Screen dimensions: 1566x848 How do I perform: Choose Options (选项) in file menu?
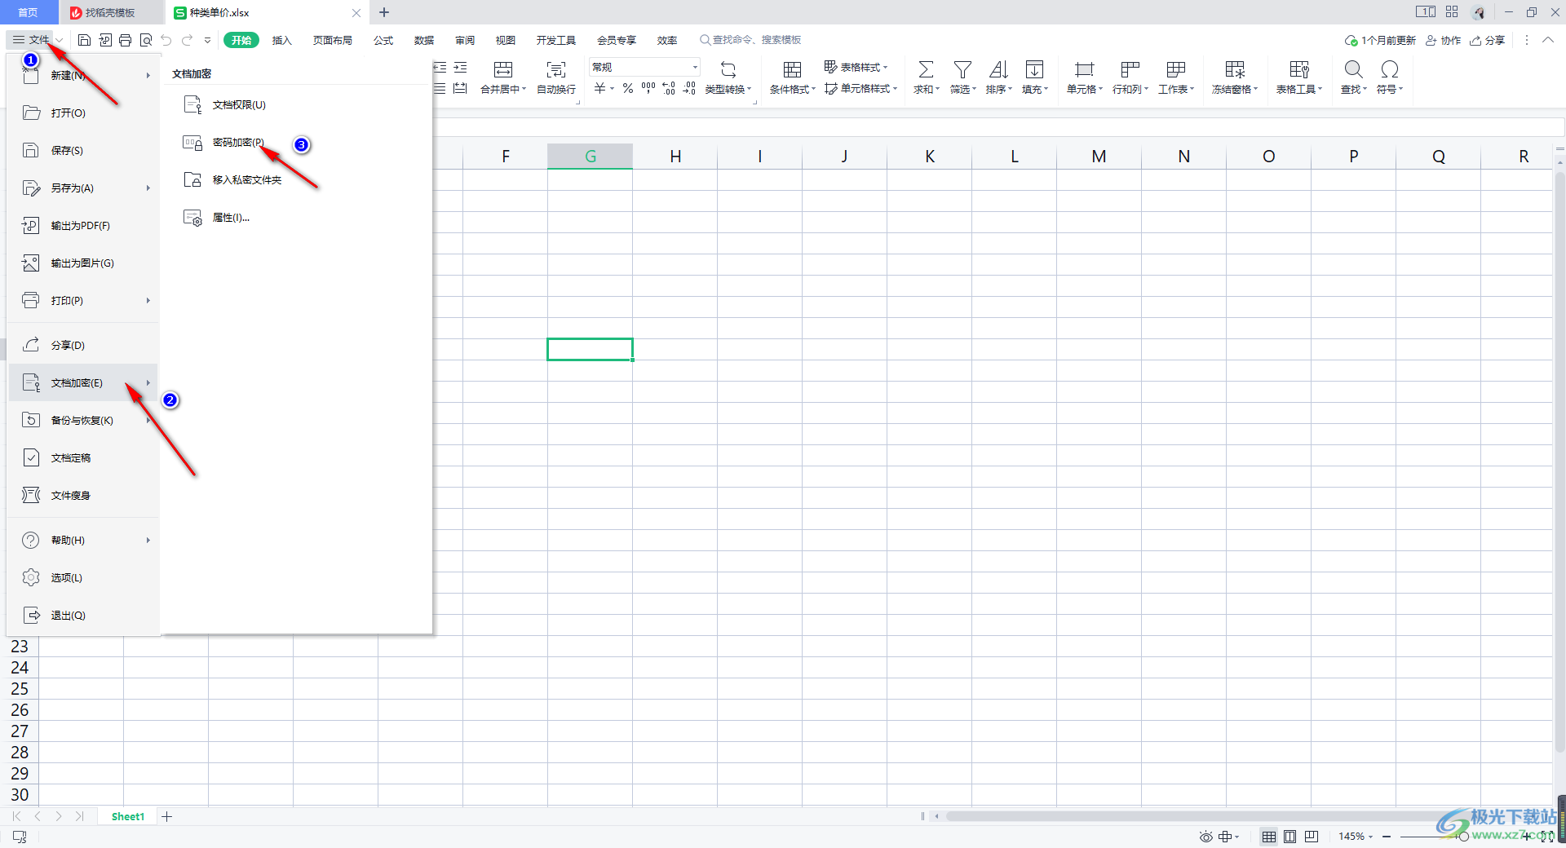pyautogui.click(x=82, y=577)
